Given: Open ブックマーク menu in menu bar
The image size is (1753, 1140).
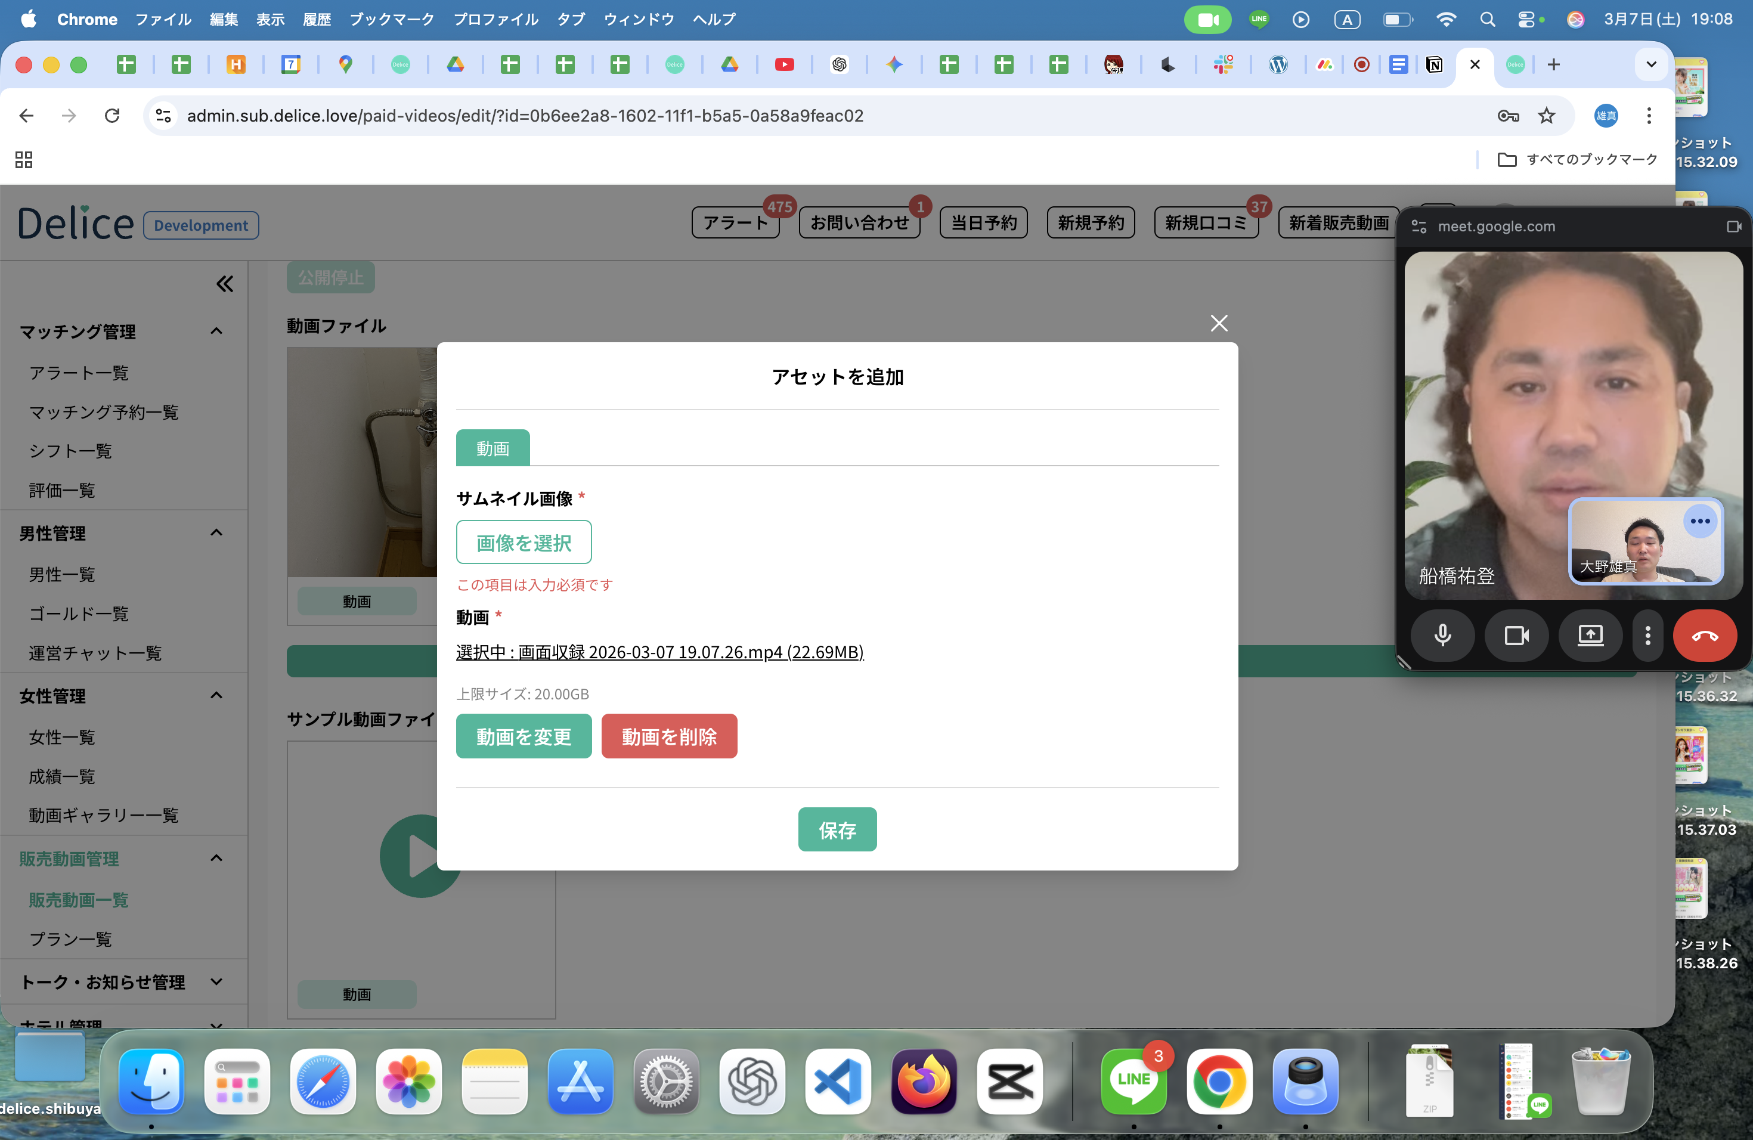Looking at the screenshot, I should pos(391,19).
